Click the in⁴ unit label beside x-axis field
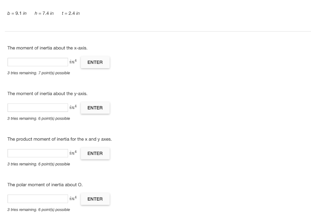The height and width of the screenshot is (224, 311). 73,62
